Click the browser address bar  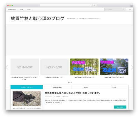pos(66,5)
